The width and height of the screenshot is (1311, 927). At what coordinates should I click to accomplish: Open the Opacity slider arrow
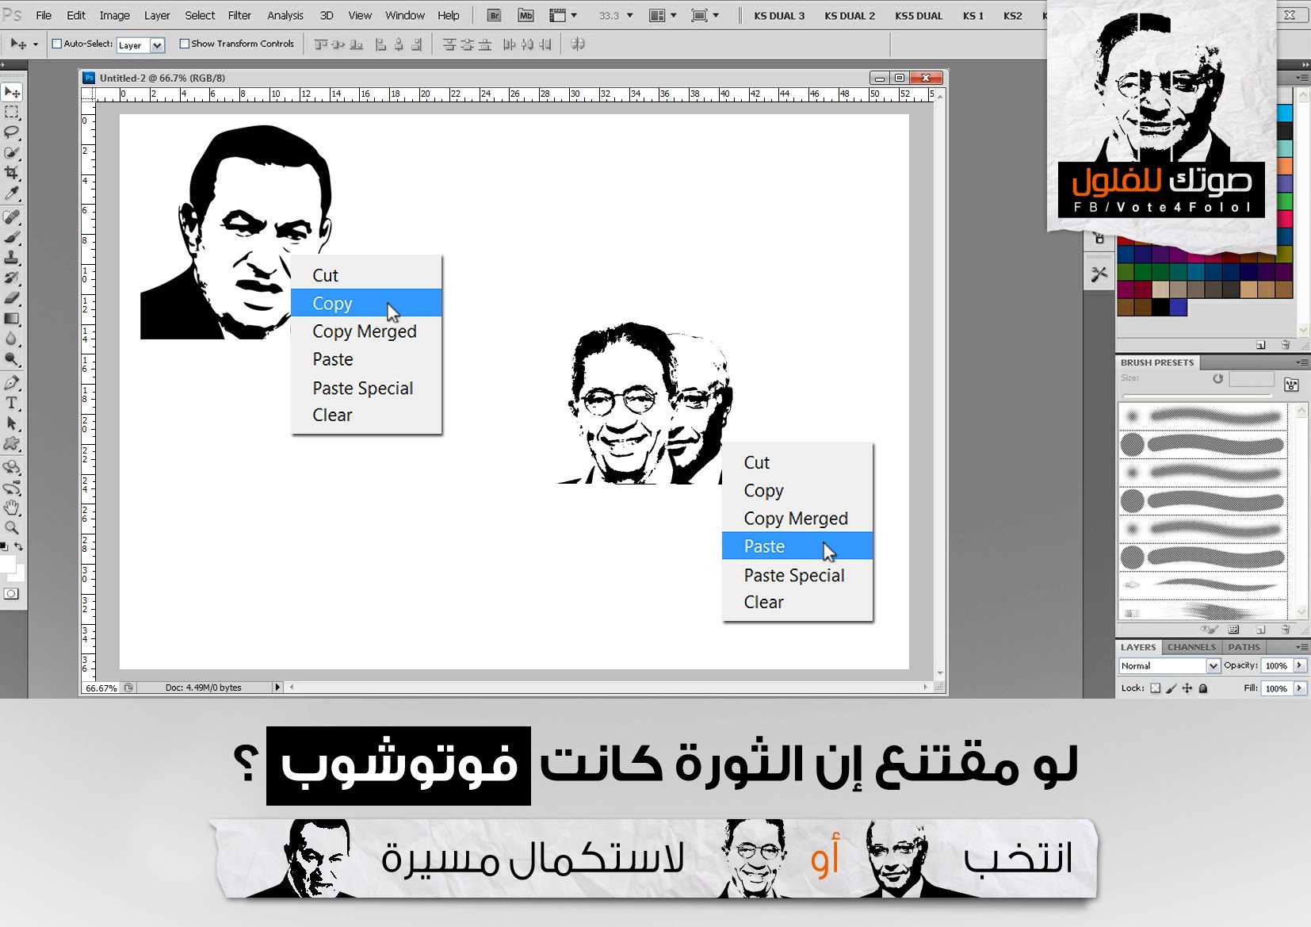(x=1299, y=666)
